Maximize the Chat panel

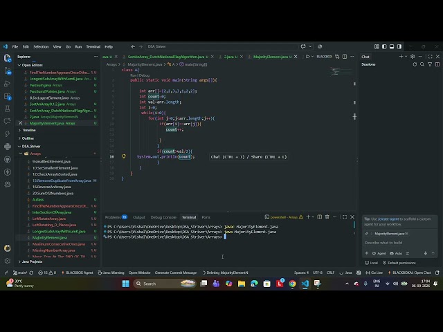pyautogui.click(x=430, y=57)
